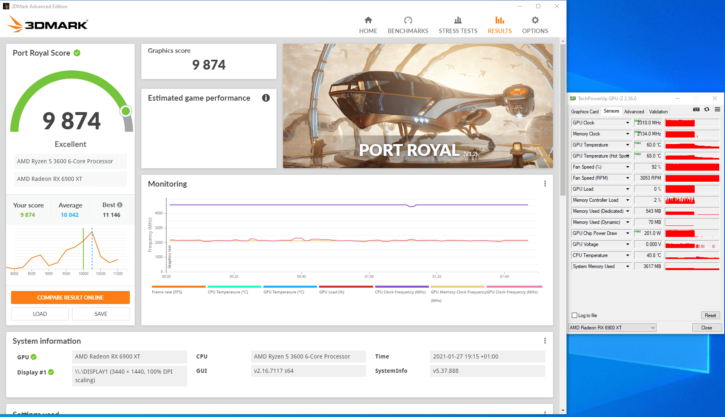Click the GPU field AMD Radeon RX 6900 XT
The width and height of the screenshot is (725, 417).
tap(129, 357)
